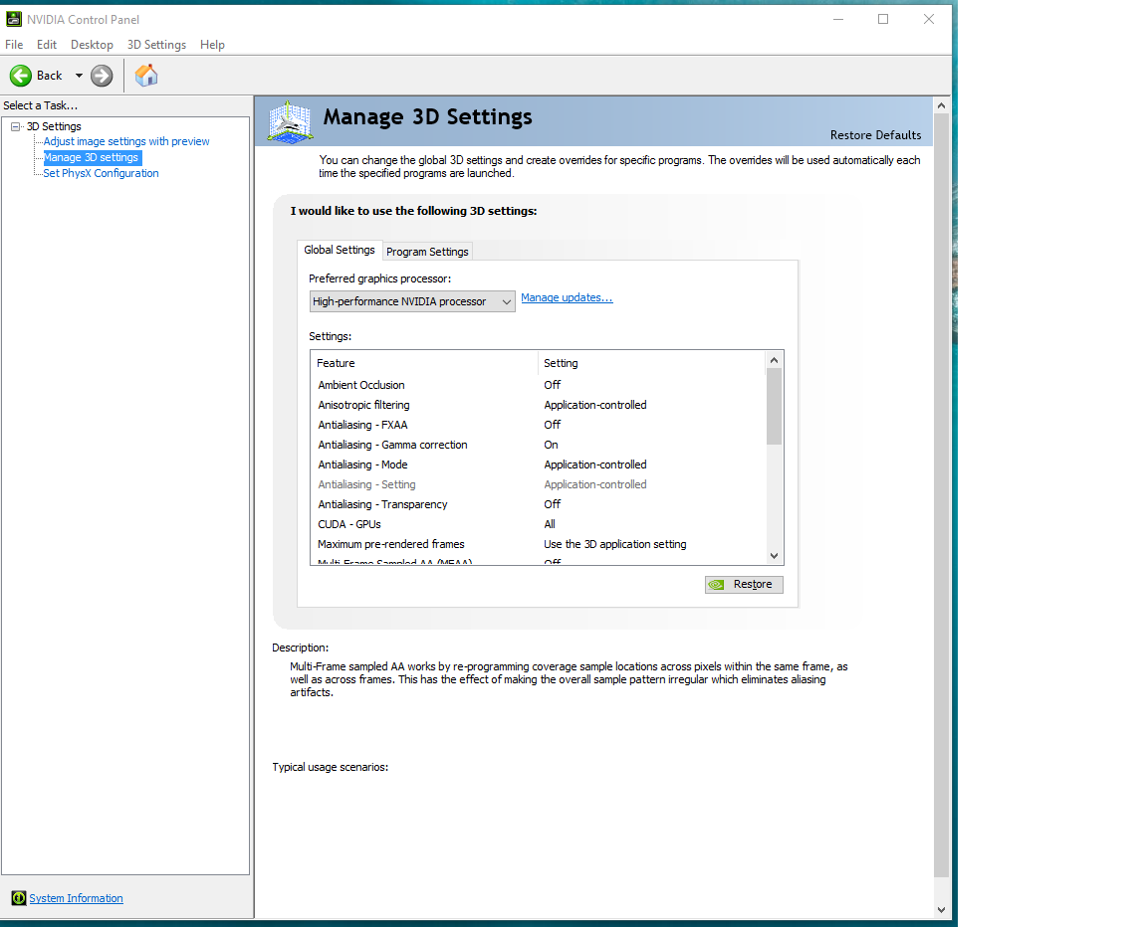Open the Back history dropdown arrow
This screenshot has height=927, width=1147.
coord(79,76)
